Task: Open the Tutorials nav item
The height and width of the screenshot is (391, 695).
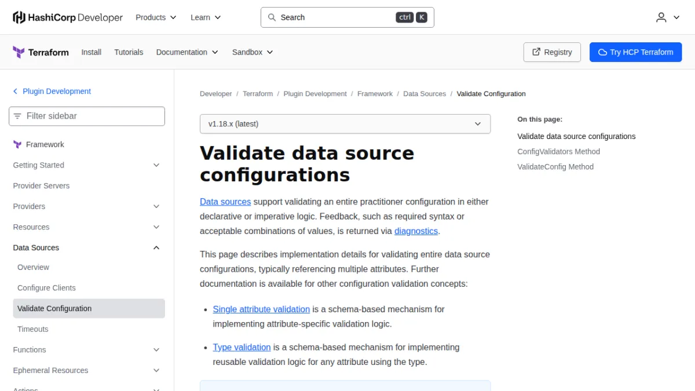Action: click(x=129, y=52)
